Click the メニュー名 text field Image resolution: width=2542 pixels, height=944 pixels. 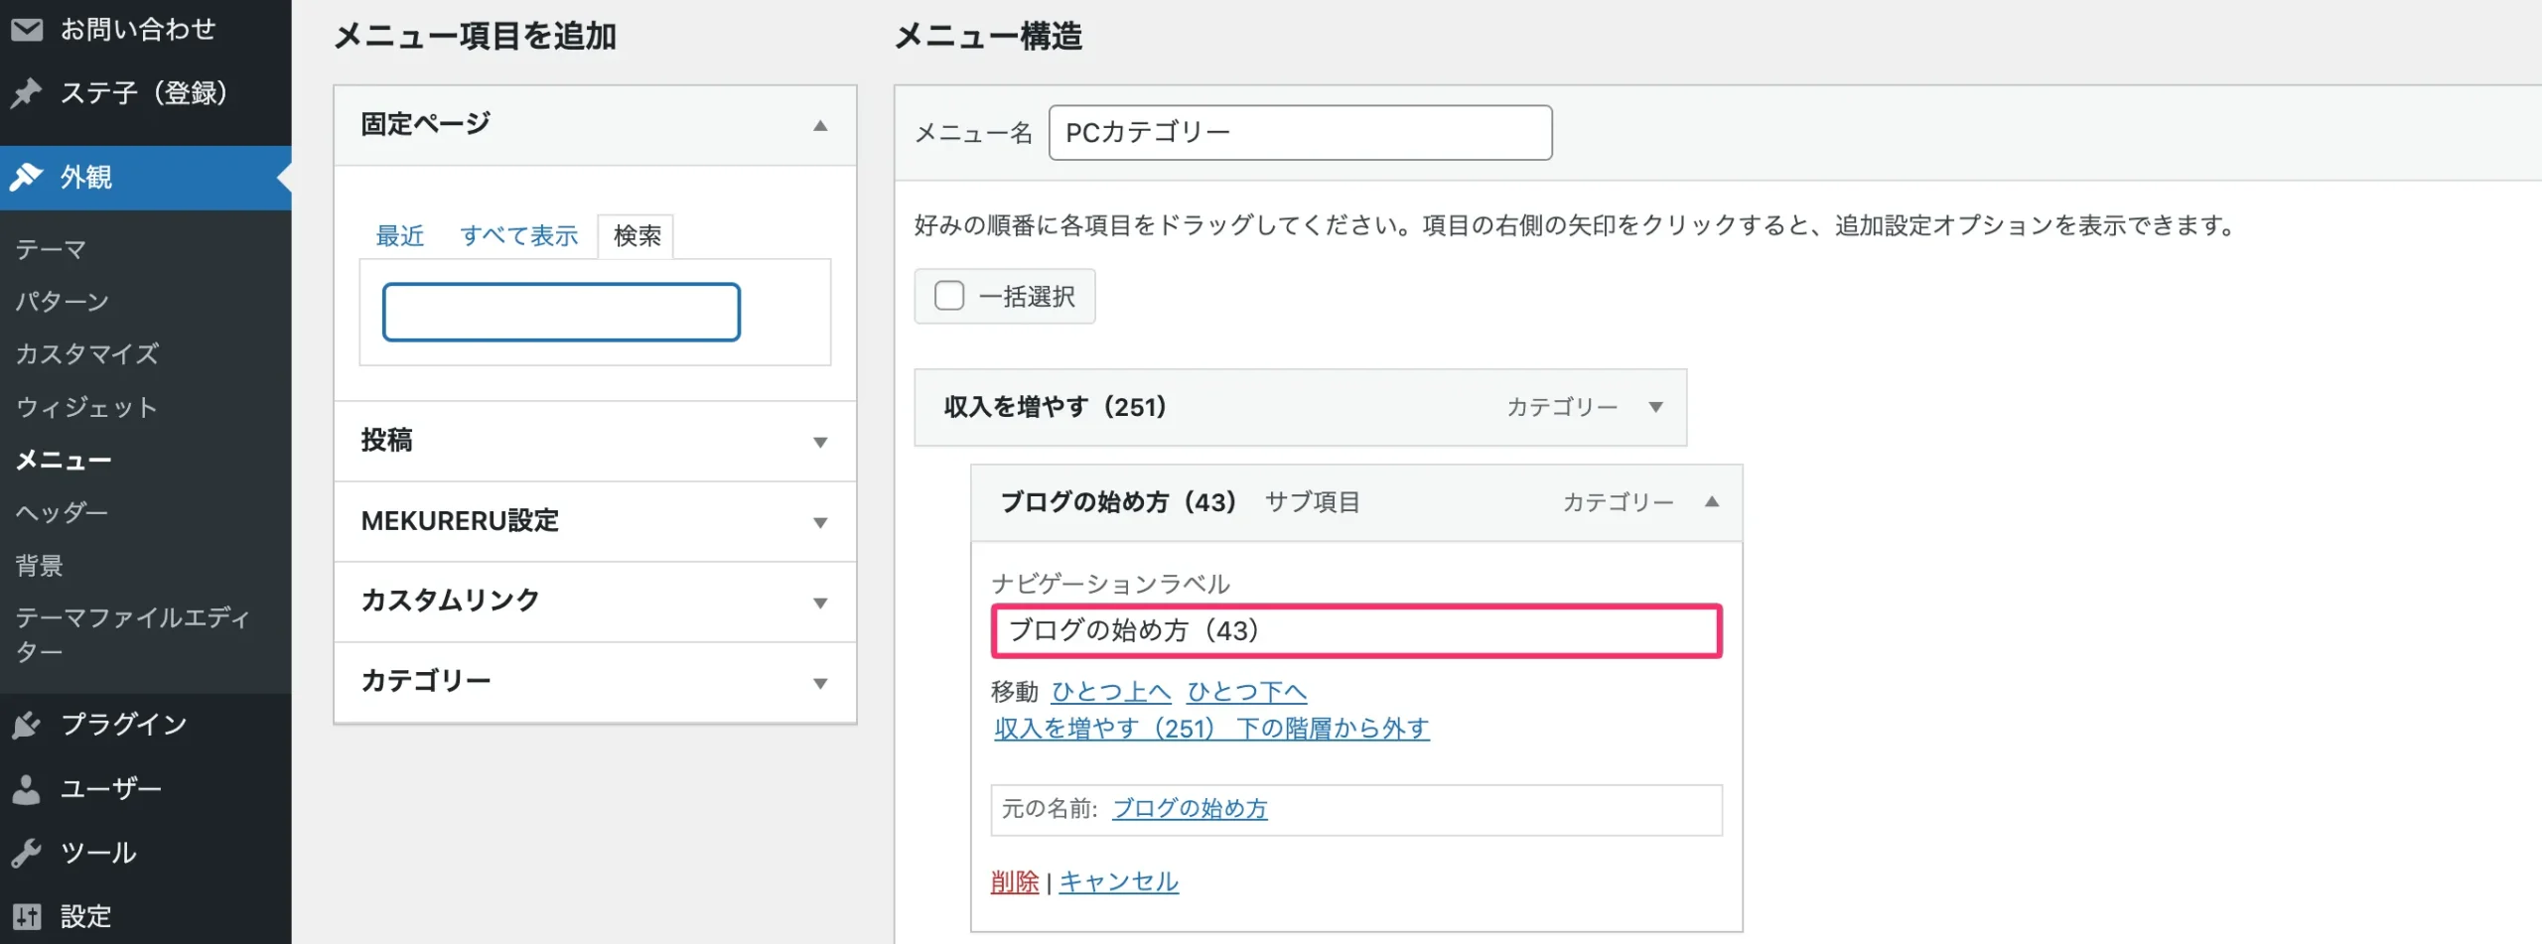tap(1299, 133)
